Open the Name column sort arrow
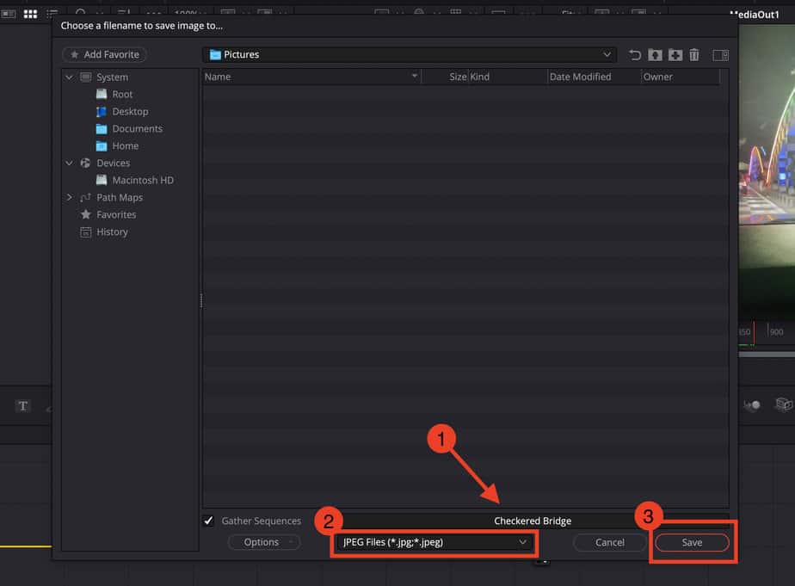 point(414,76)
